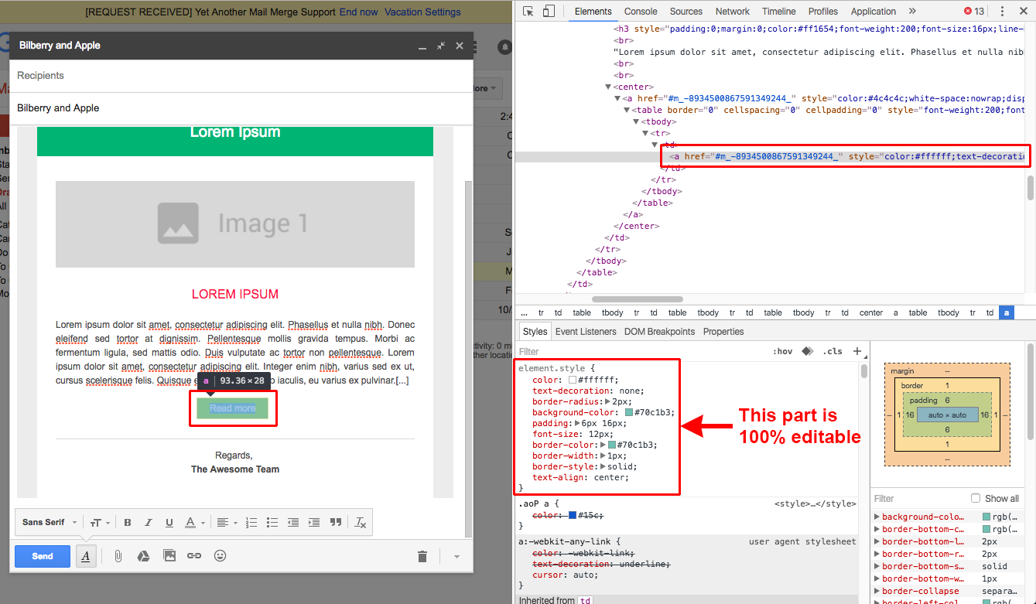Switch to the Console tab
Image resolution: width=1036 pixels, height=604 pixels.
[641, 12]
